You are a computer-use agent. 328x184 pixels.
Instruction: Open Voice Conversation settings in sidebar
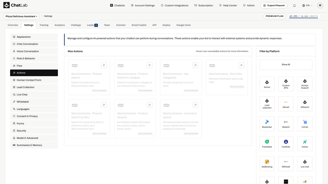click(x=34, y=51)
